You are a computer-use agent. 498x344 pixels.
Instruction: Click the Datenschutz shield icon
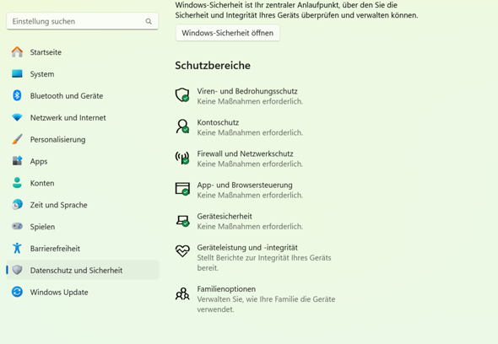point(17,270)
